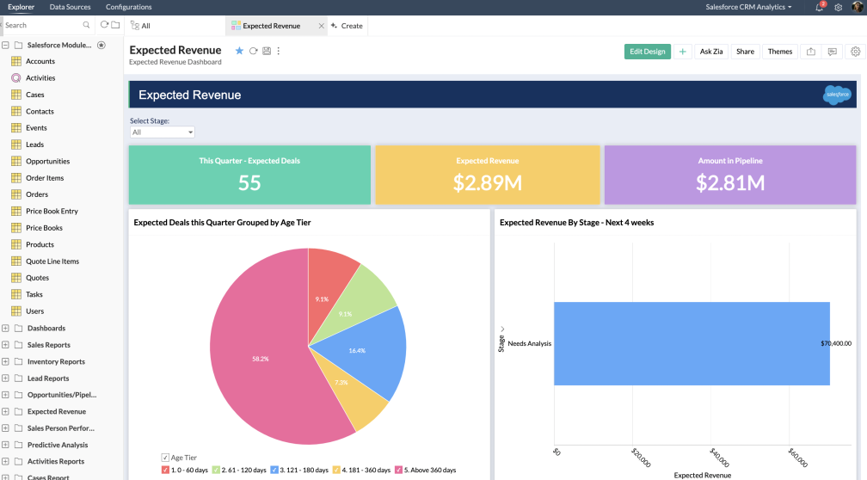Open the Accounts table icon

tap(16, 61)
